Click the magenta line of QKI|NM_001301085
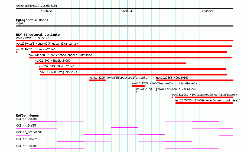The height and width of the screenshot is (152, 241). 125,135
